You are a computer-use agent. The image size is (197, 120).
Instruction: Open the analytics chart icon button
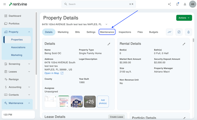[170, 32]
